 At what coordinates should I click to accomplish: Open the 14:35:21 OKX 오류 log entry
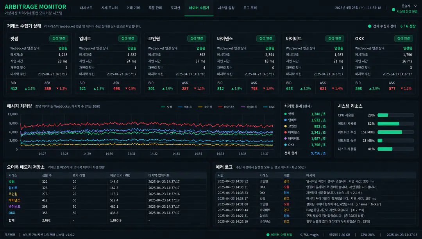click(x=316, y=187)
